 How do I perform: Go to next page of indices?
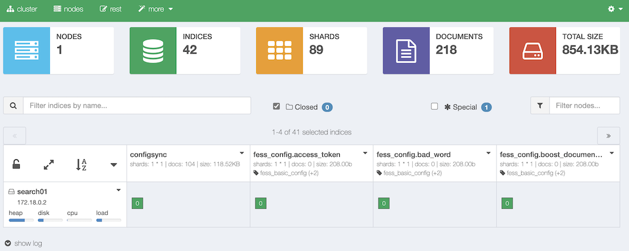608,136
